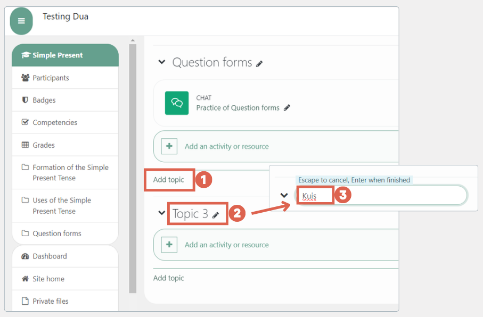Collapse the Question forms section
The image size is (483, 317).
click(x=162, y=62)
